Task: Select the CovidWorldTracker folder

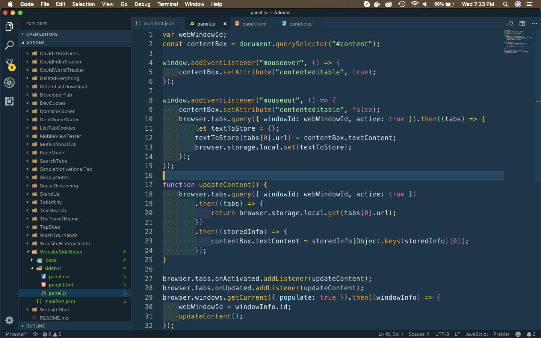Action: coord(75,70)
